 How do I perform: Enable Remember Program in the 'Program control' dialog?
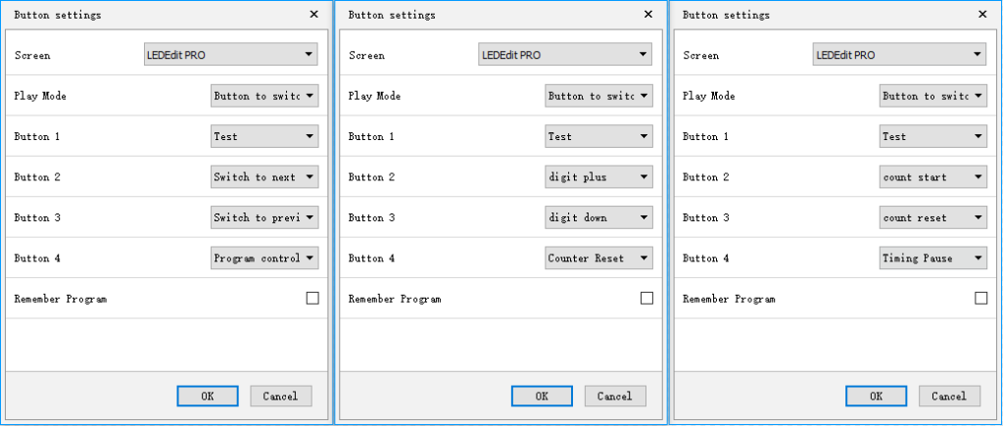312,299
